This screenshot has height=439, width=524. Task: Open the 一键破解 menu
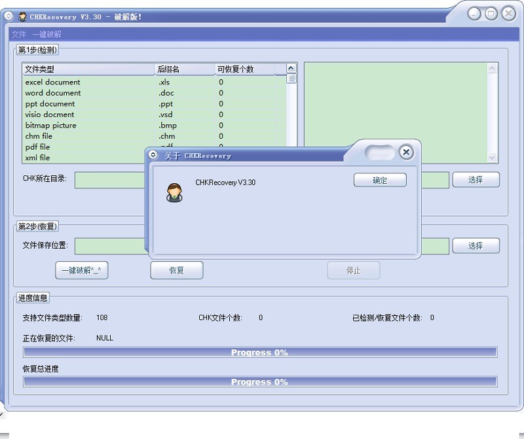[x=47, y=35]
